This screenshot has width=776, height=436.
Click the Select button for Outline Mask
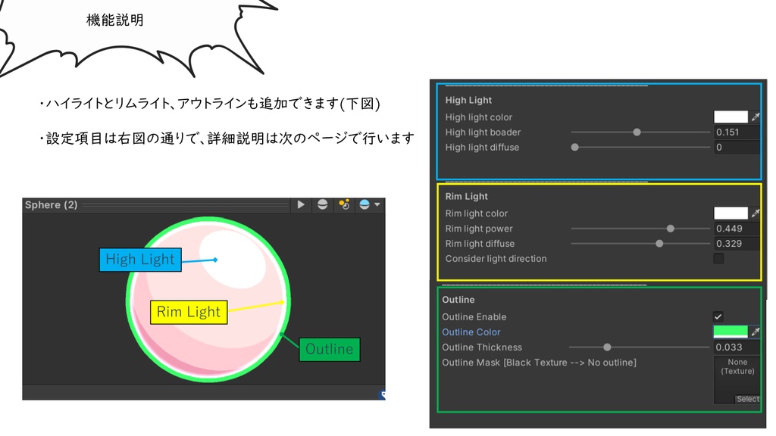(747, 399)
